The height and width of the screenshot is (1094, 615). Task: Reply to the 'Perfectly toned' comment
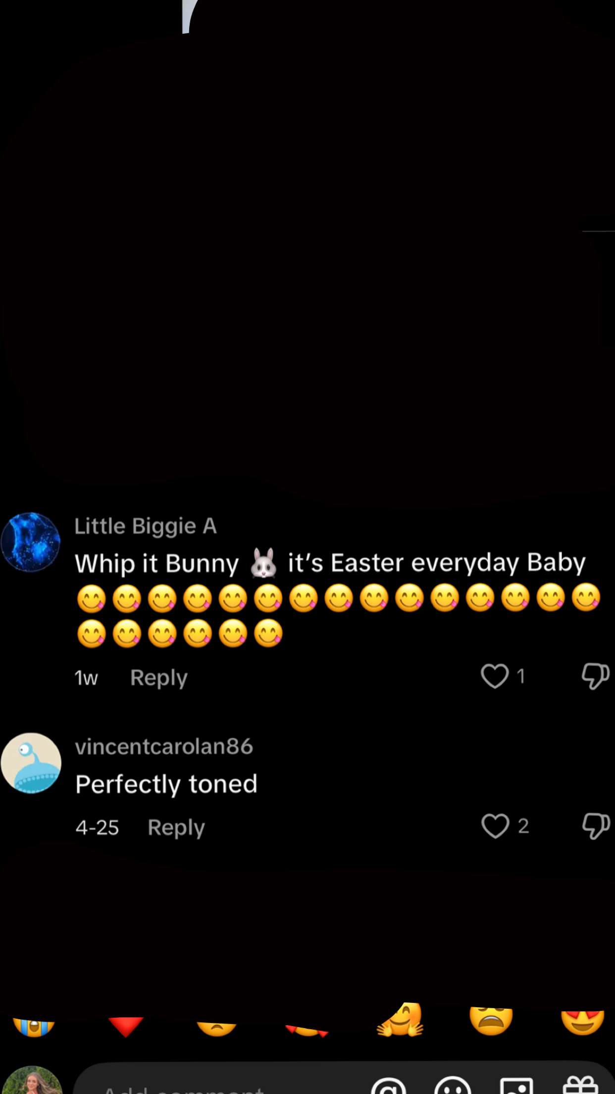(x=176, y=827)
